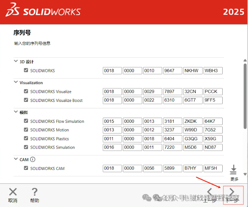This screenshot has width=248, height=207.
Task: Toggle SOLIDWORKS Visualize checkbox
Action: coord(26,91)
